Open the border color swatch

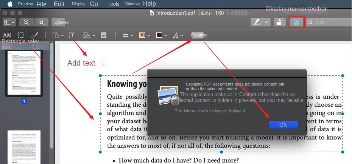[x=144, y=35]
